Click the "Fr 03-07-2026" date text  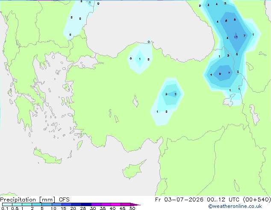[179, 200]
